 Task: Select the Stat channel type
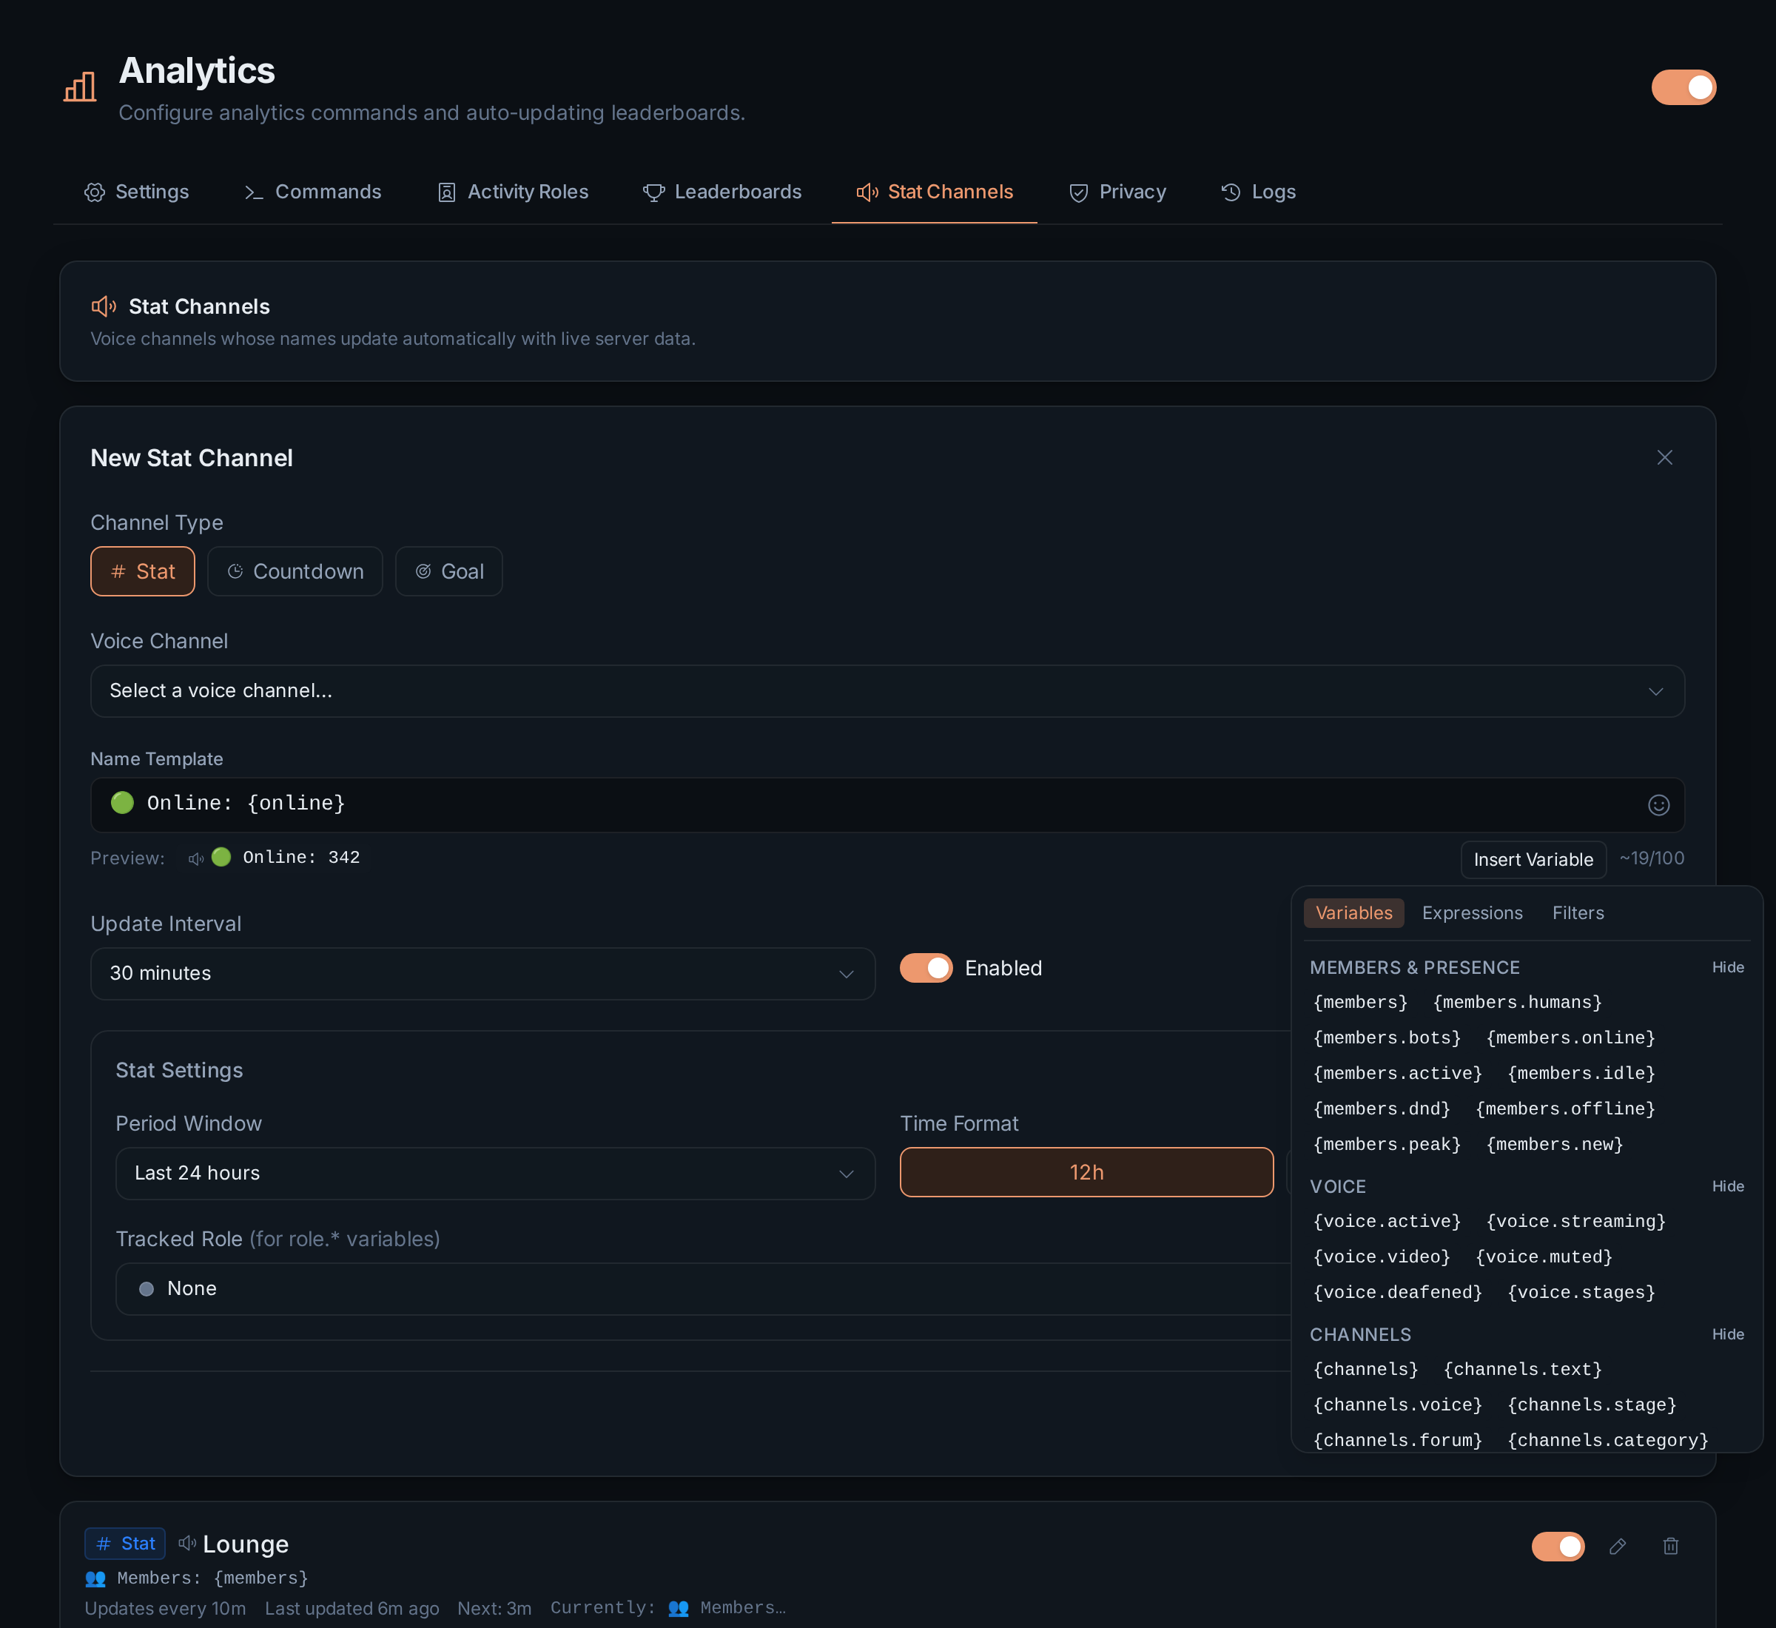(x=143, y=572)
